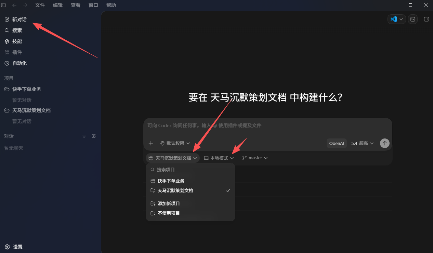Click the VS Code open-in-editor icon
The image size is (433, 253).
point(393,19)
